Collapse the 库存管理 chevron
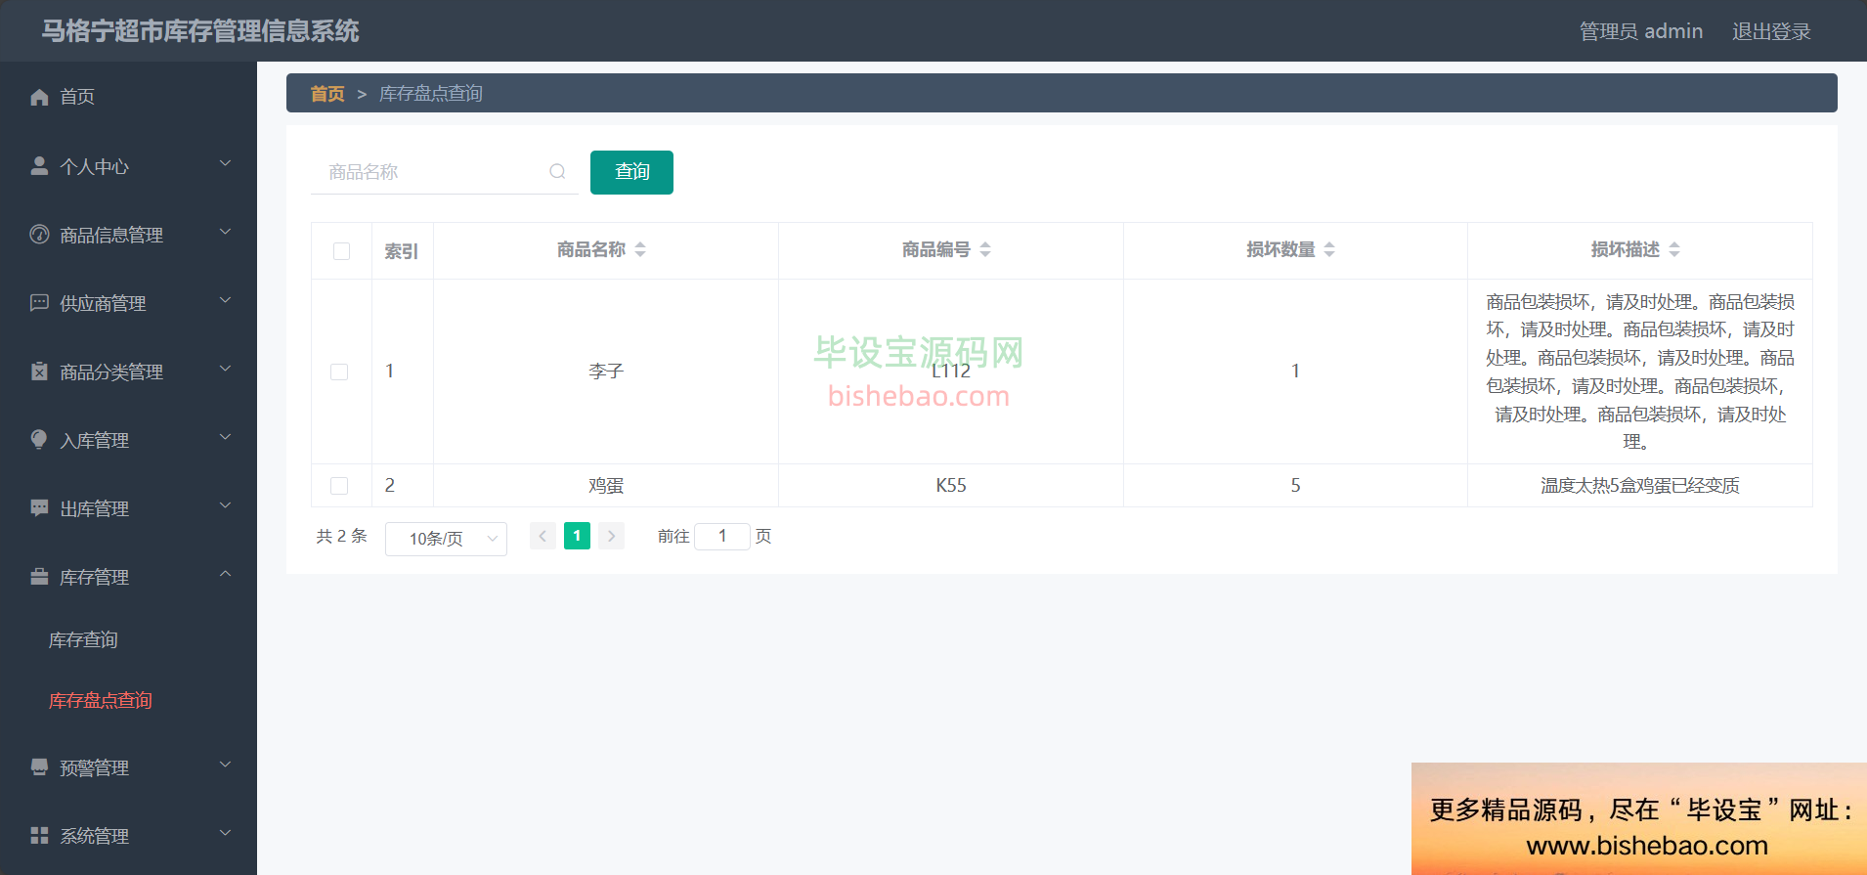This screenshot has width=1867, height=875. click(225, 574)
